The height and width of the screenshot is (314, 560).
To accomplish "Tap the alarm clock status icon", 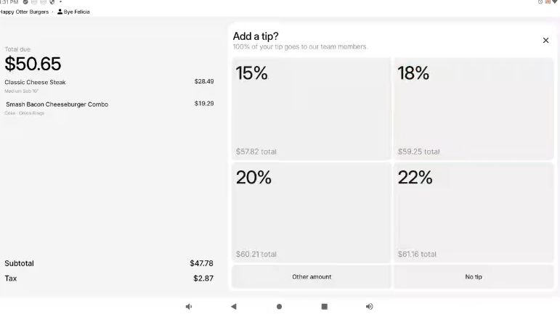I will tap(540, 2).
